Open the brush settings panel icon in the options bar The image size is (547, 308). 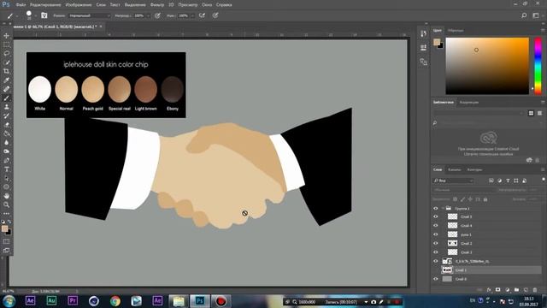44,15
